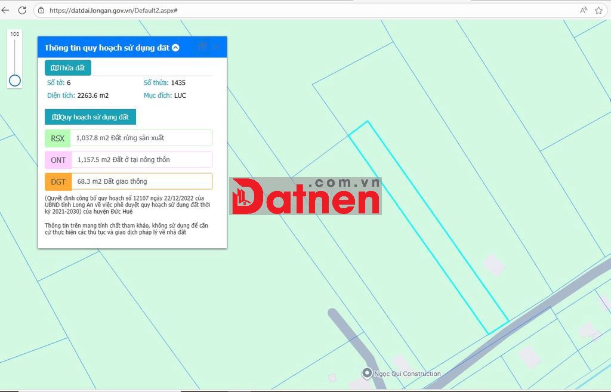Open the Read aloud icon in address bar
The height and width of the screenshot is (392, 611).
point(584,10)
